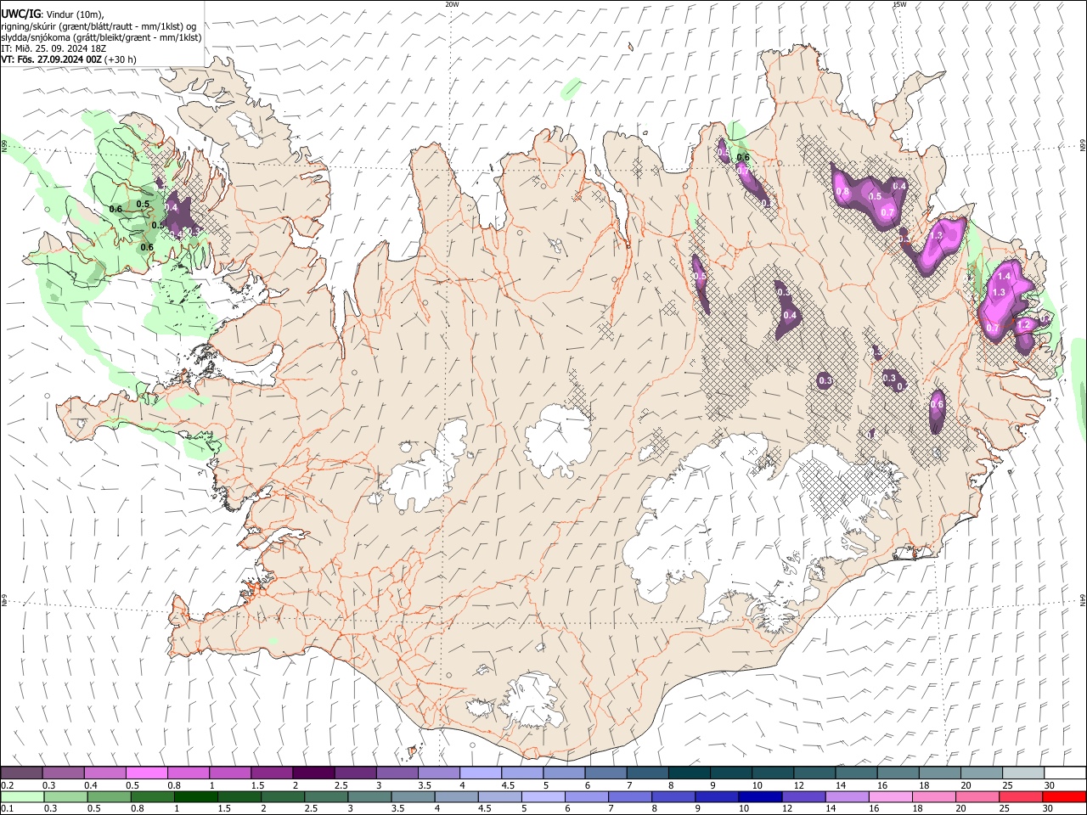This screenshot has height=815, width=1087.
Task: Pick rain scale swatch between 3.5 and 4
Action: point(413,796)
